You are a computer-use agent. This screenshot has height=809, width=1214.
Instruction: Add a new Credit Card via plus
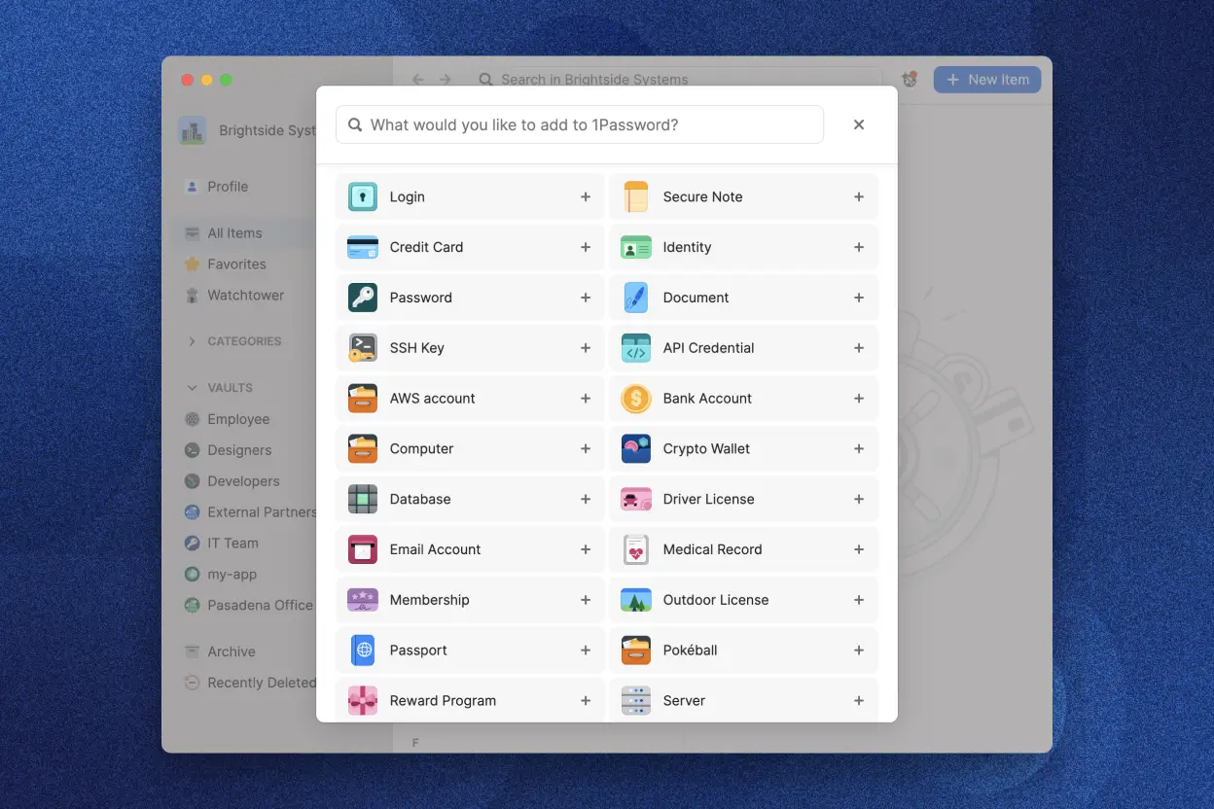(x=586, y=247)
